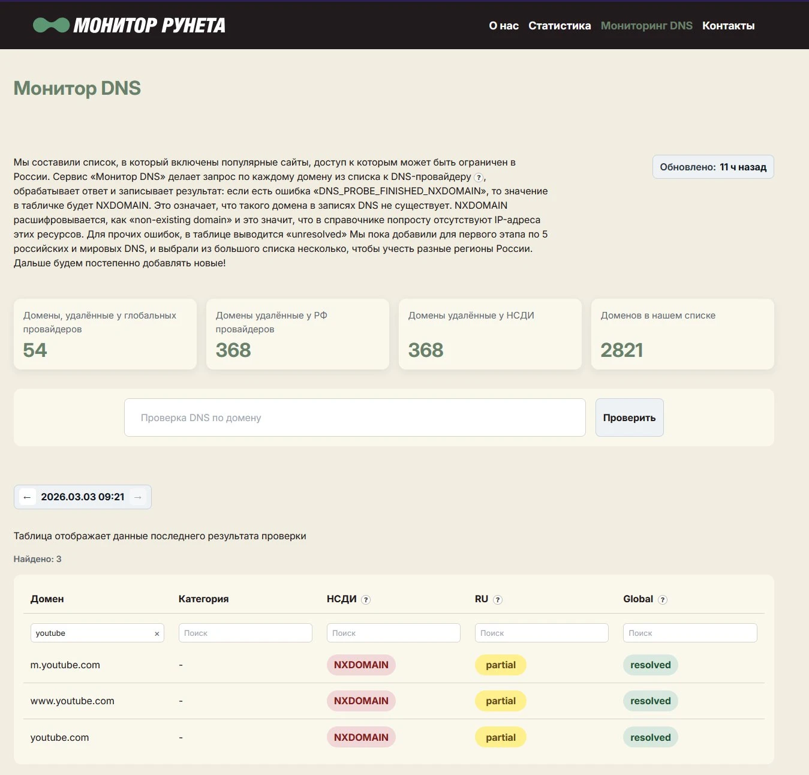Click resolved badge in m.youtube.com row
The image size is (809, 775).
click(651, 665)
